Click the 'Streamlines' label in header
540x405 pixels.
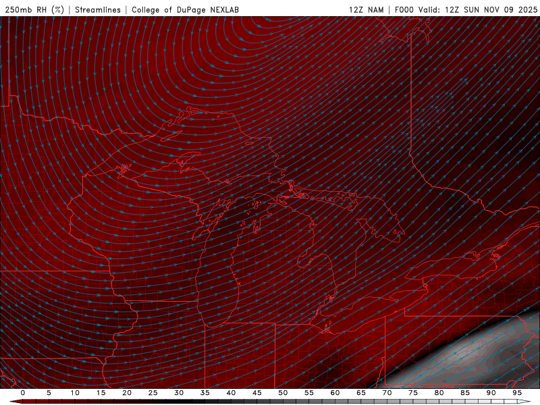click(x=98, y=9)
